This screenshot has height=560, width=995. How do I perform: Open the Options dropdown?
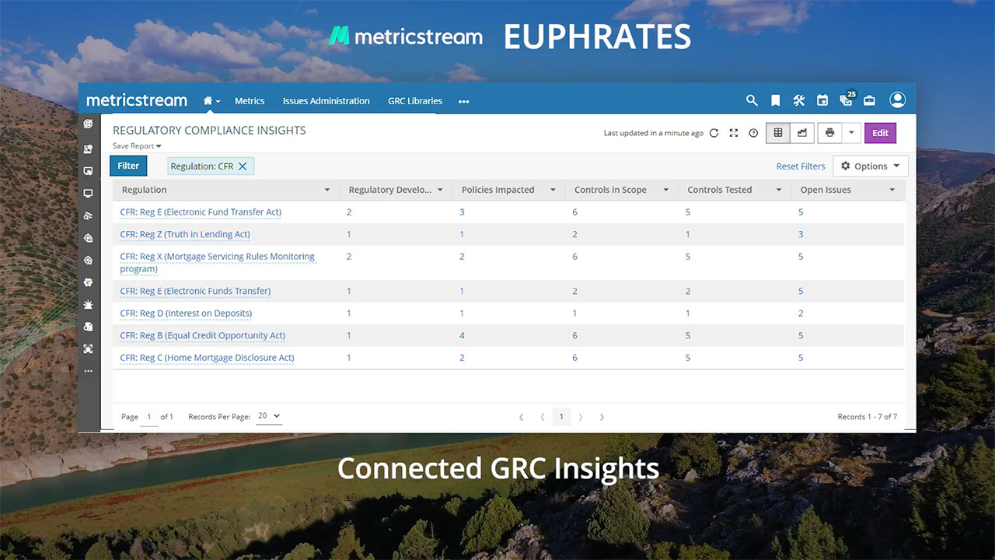coord(871,166)
